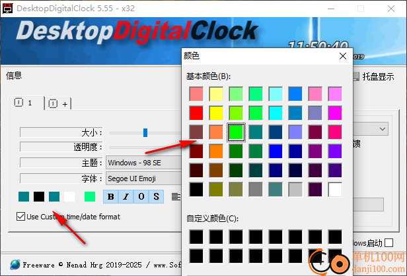This screenshot has height=276, width=407.
Task: Open the 主题 theme dropdown showing Windows - 98 SE
Action: (143, 163)
